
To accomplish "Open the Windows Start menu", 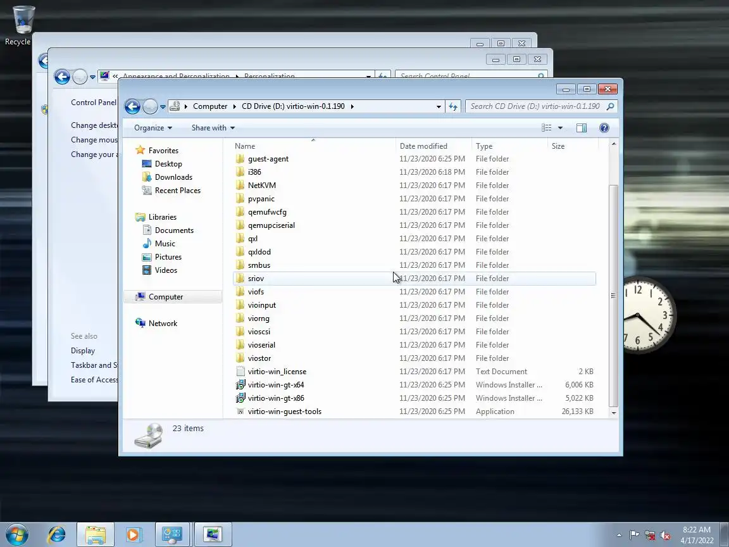I will point(16,534).
